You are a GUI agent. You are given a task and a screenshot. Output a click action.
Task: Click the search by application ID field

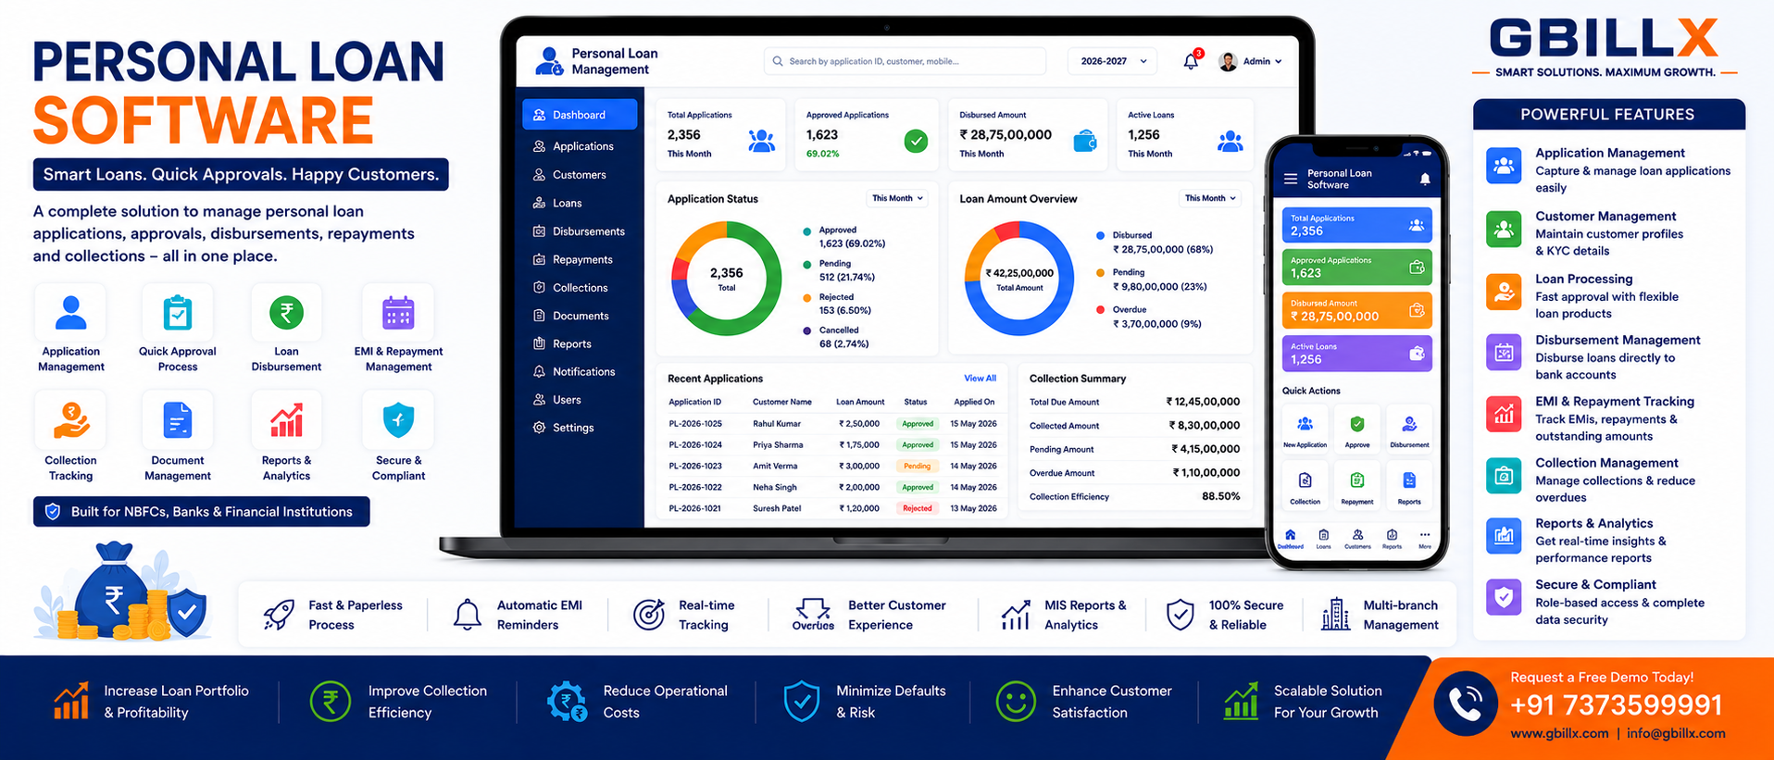pos(905,61)
